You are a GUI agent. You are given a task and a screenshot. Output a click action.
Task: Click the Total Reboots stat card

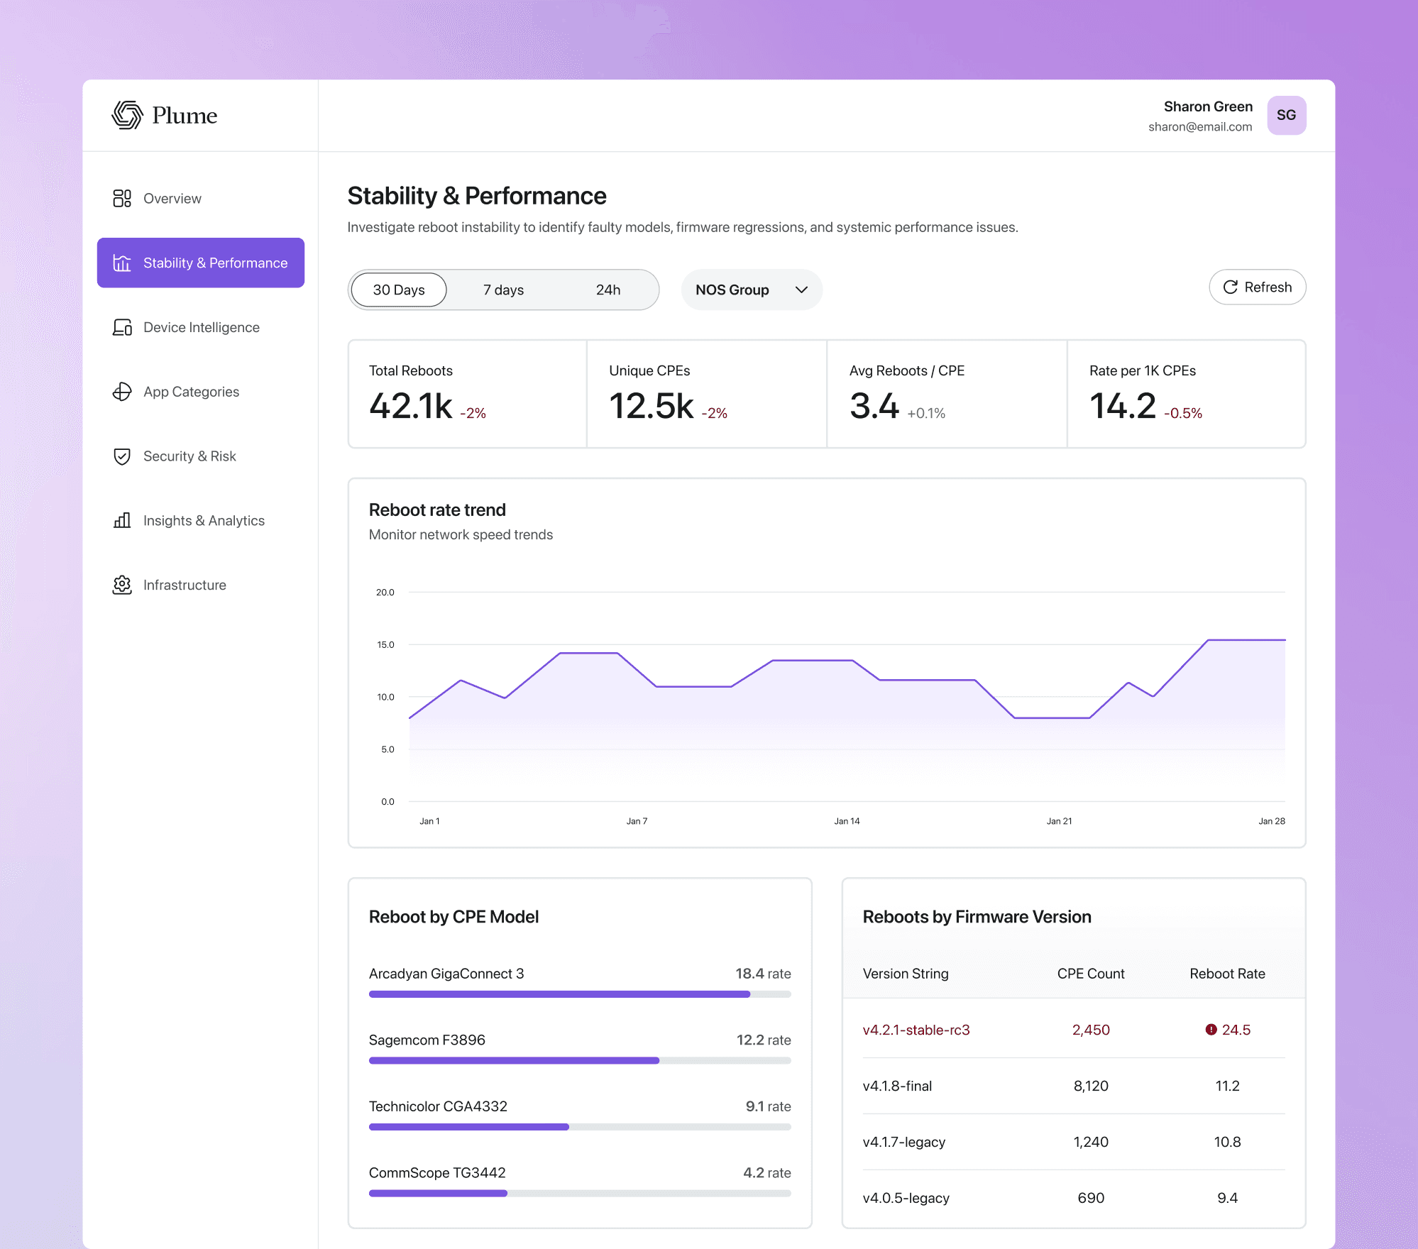click(467, 394)
